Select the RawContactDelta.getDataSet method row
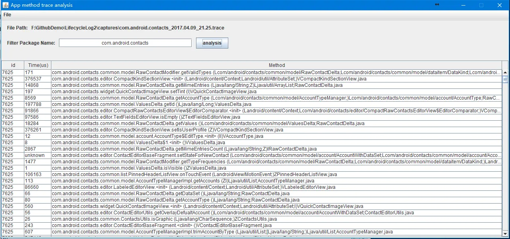Image resolution: width=510 pixels, height=239 pixels. click(x=277, y=194)
